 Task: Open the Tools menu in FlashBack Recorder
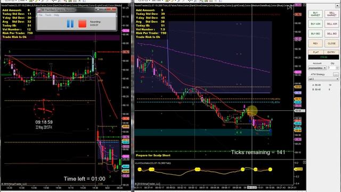tap(48, 15)
